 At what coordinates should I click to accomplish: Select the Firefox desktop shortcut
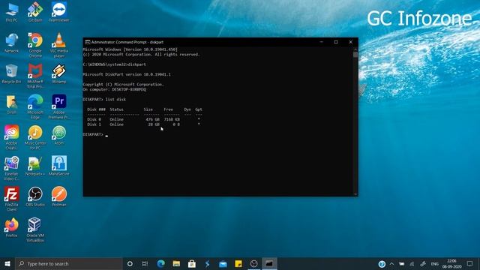[x=12, y=227]
